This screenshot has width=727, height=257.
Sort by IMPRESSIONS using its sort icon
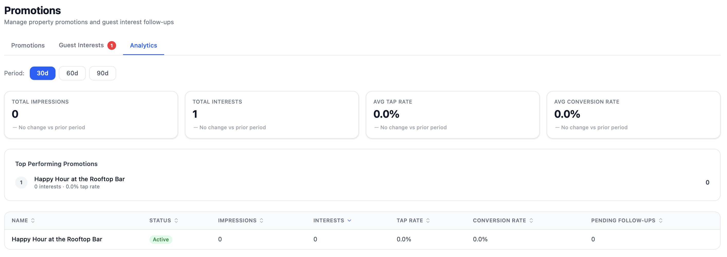point(261,220)
